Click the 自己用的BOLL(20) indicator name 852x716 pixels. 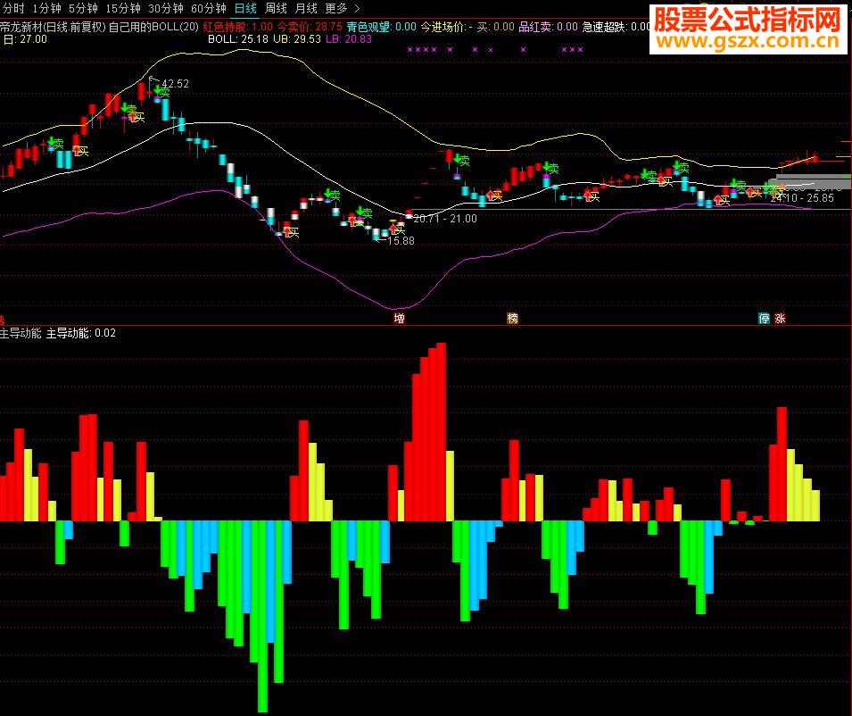coord(153,27)
